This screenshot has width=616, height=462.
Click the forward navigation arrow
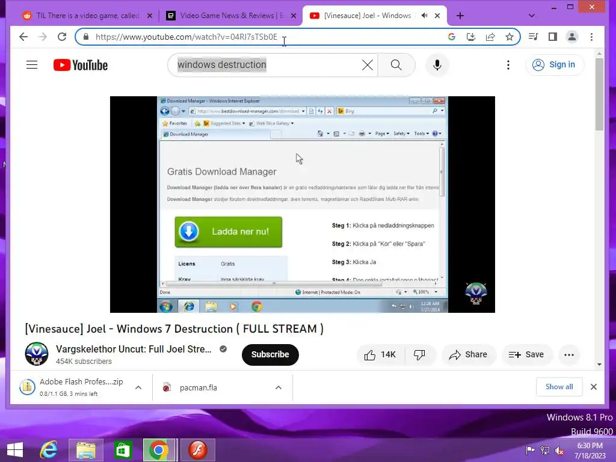(43, 37)
